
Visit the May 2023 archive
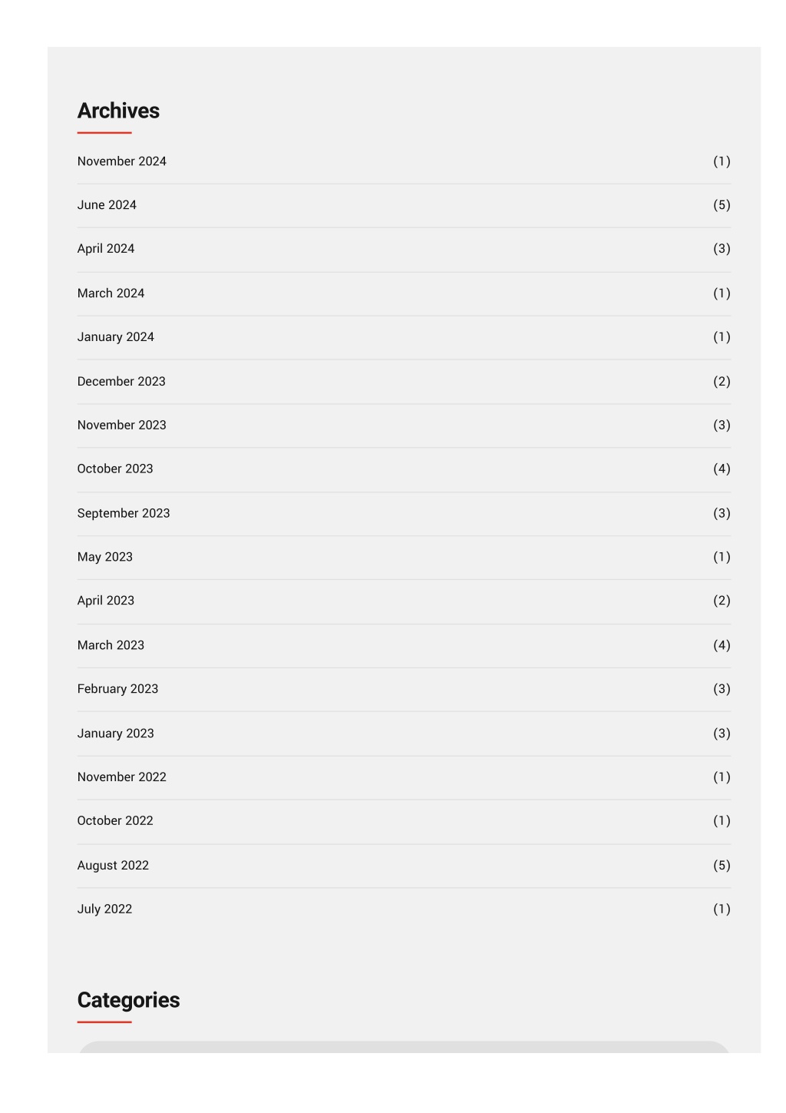[105, 557]
